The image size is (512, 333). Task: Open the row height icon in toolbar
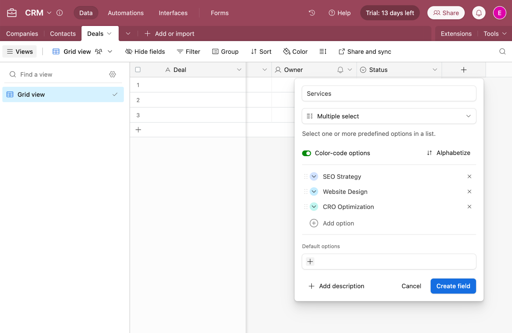(323, 51)
